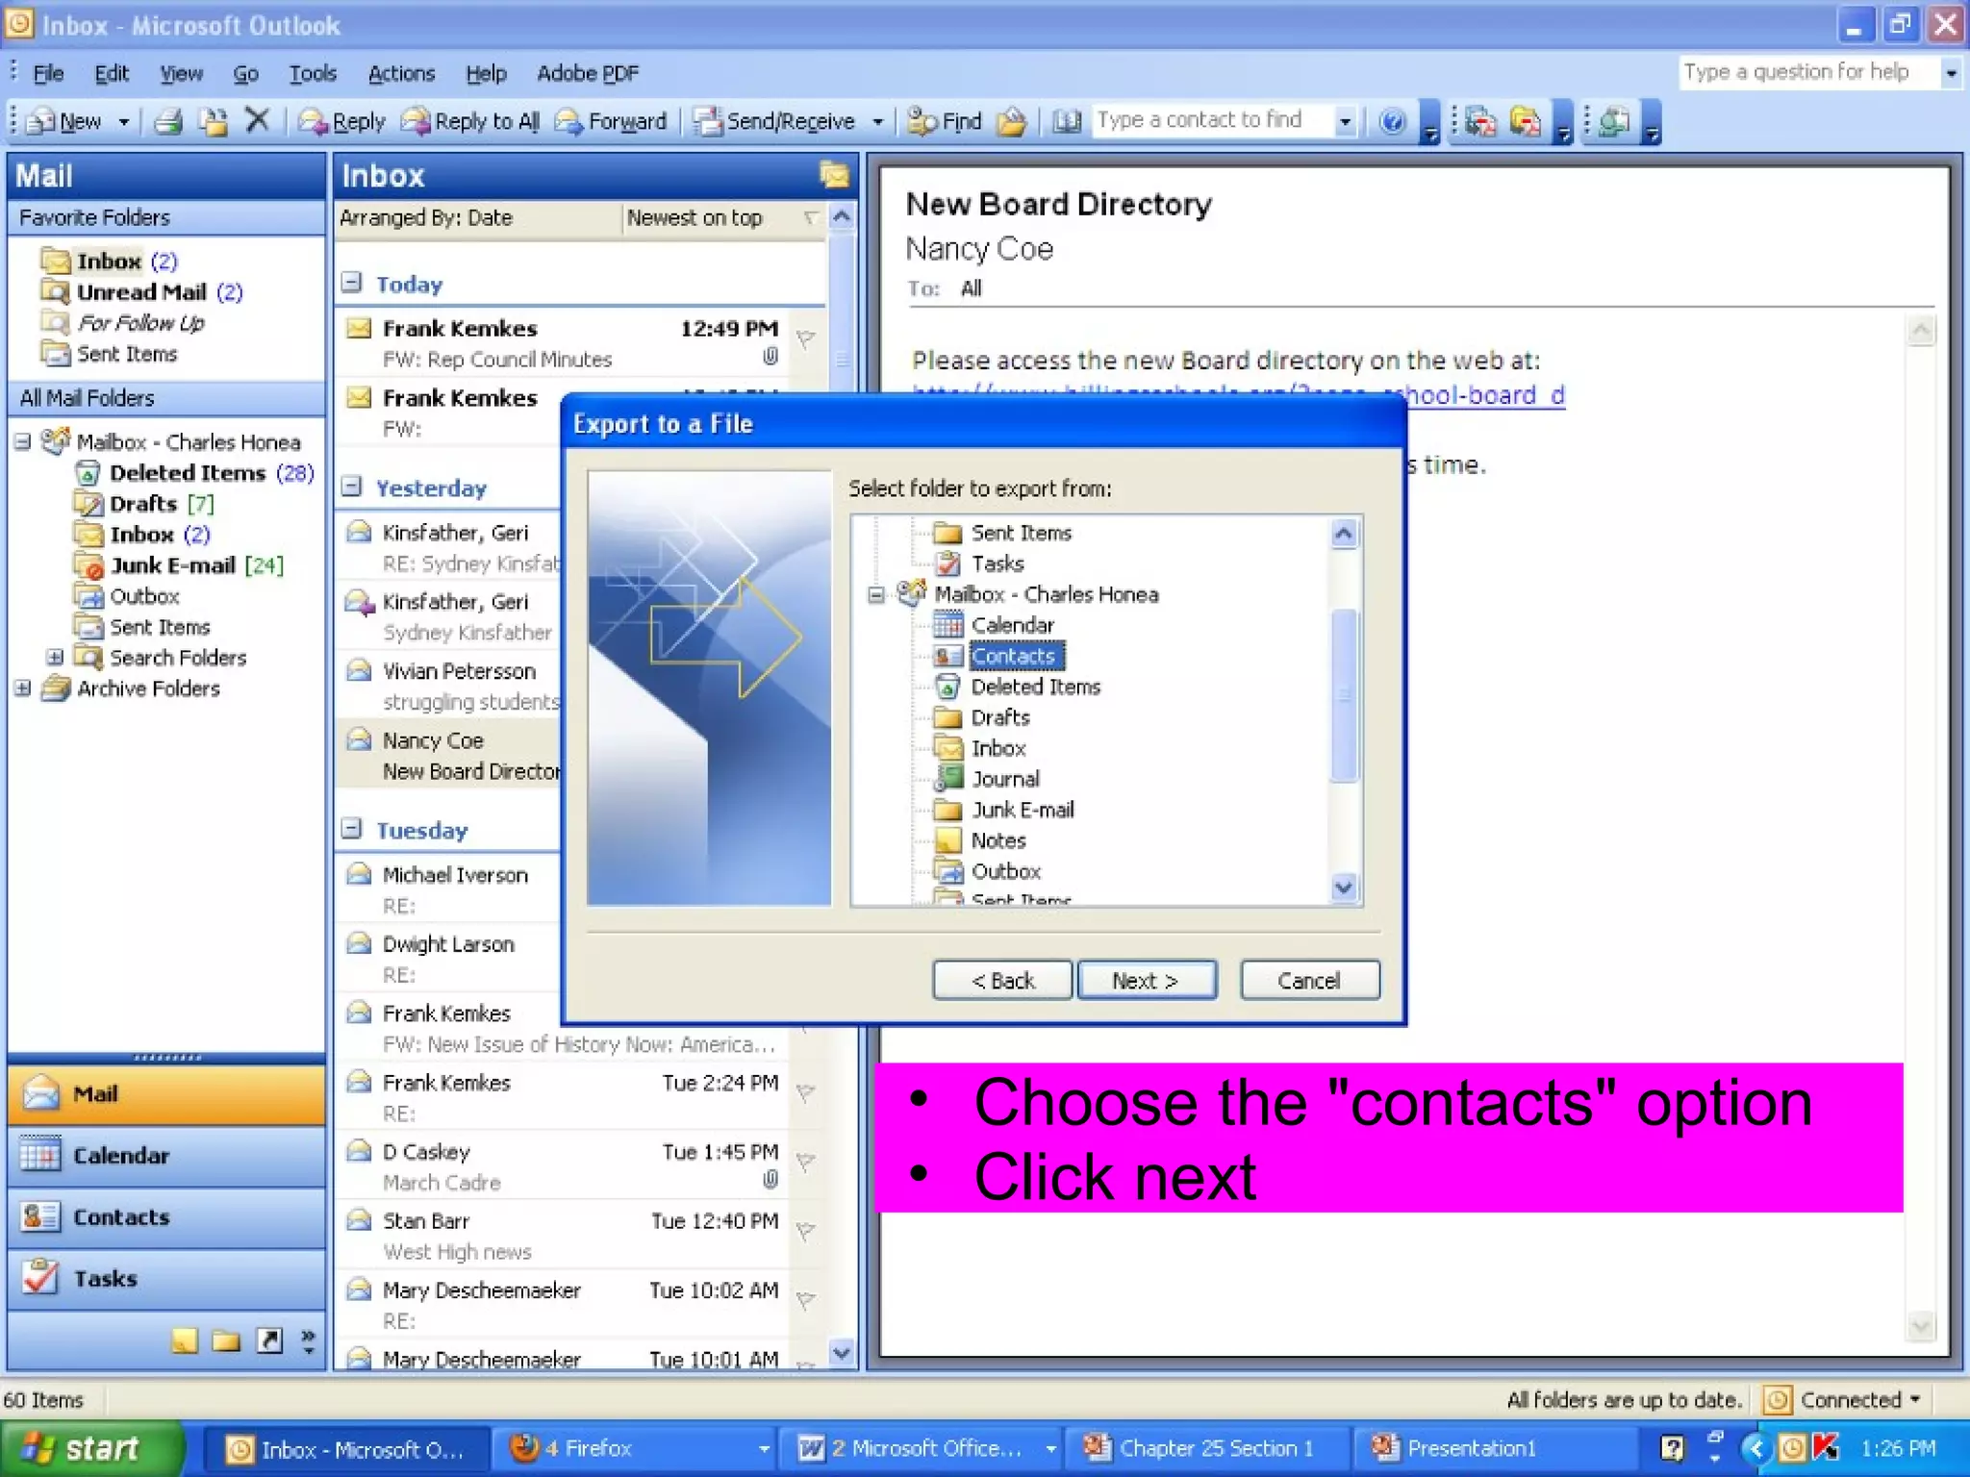Click the follow-up flag for Stan Barr message
The width and height of the screenshot is (1970, 1477).
(806, 1231)
